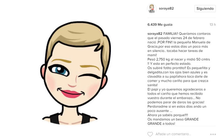Click the Ahora ya sabéis porque!!!! line
The width and height of the screenshot is (217, 139).
tap(168, 115)
